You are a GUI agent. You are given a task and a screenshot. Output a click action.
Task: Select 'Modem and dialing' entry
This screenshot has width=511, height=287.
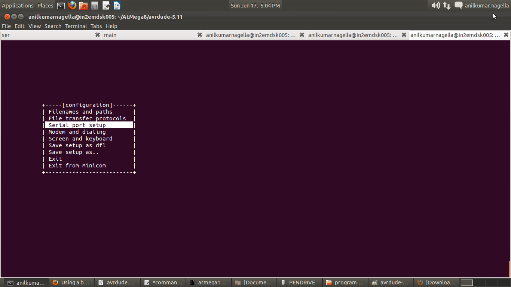pyautogui.click(x=77, y=132)
